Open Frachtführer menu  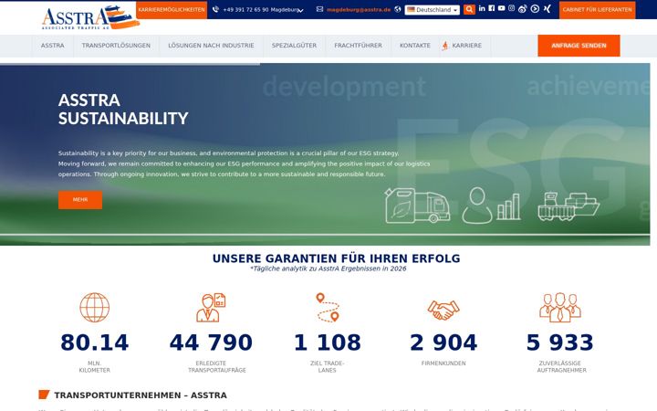click(x=359, y=46)
